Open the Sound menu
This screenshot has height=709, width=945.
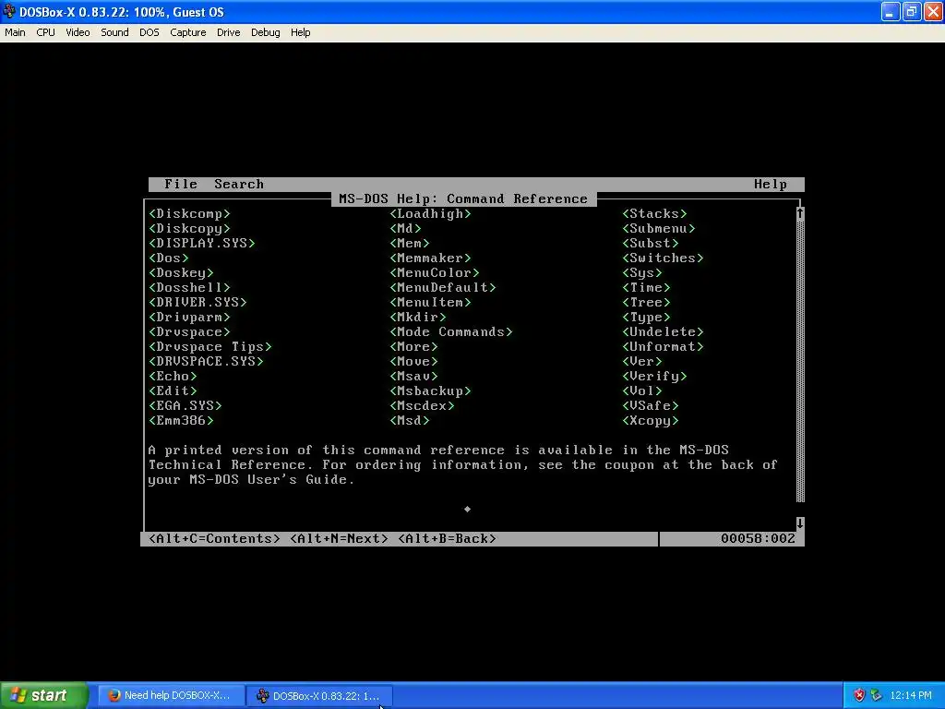point(114,32)
